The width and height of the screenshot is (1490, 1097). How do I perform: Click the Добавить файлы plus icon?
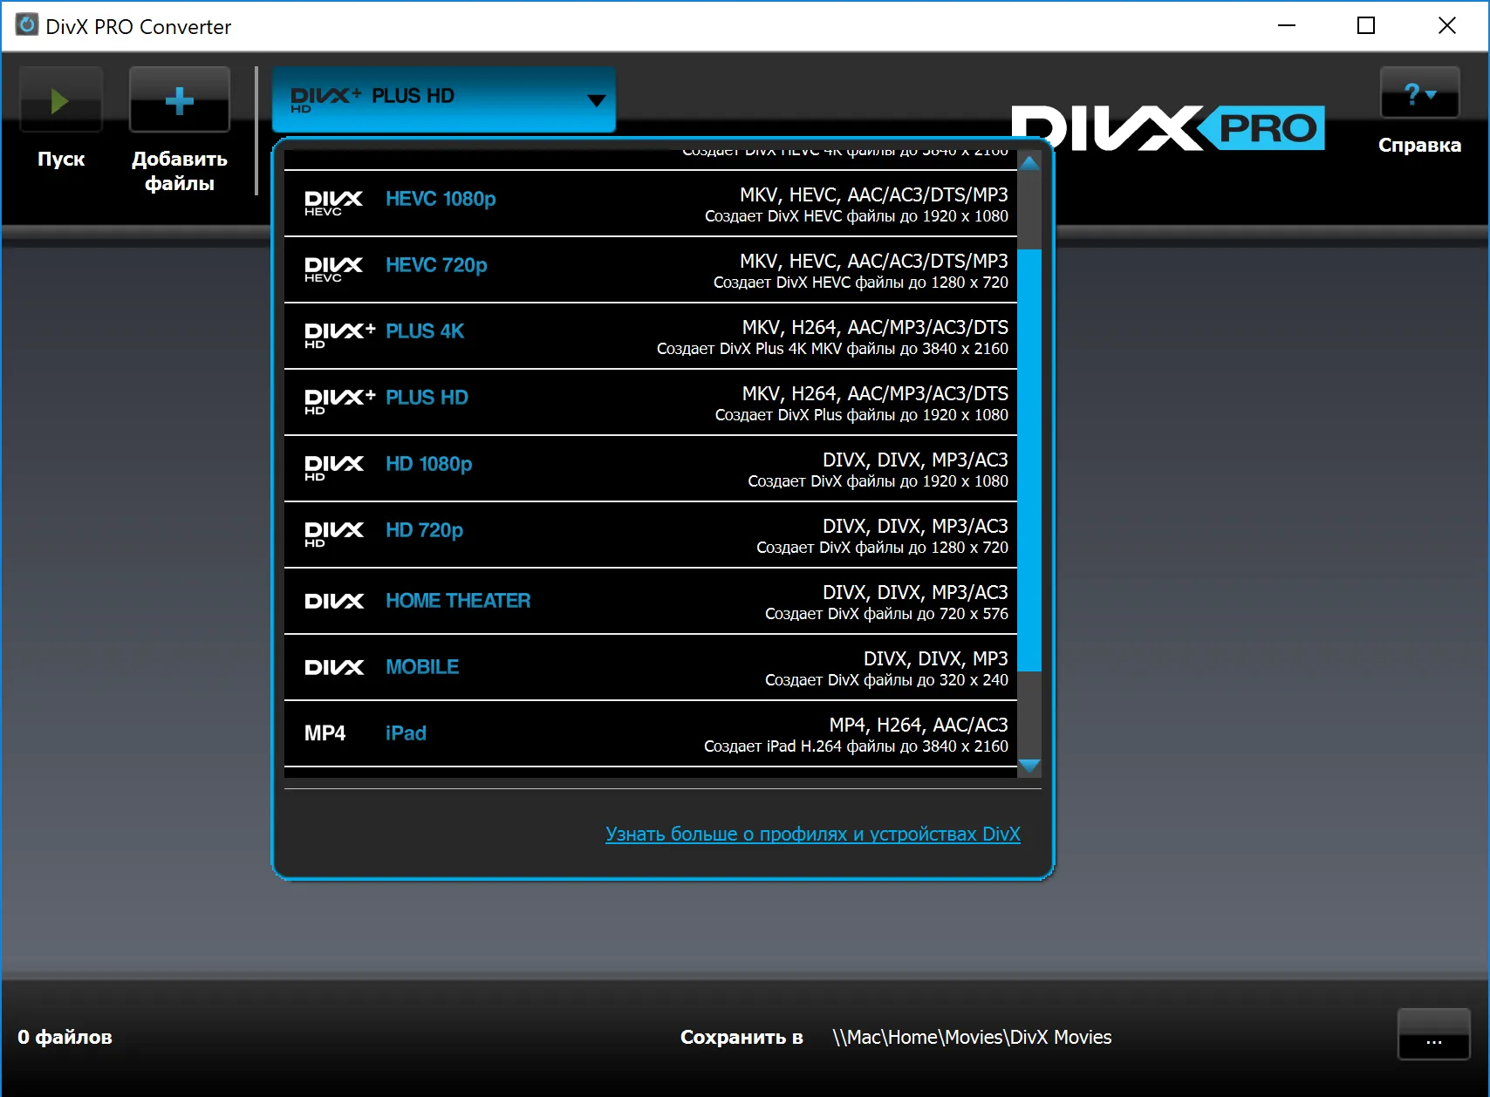180,100
